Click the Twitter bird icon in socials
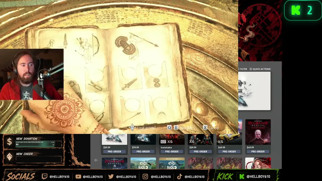Viewport: 322px width, 181px height. pos(111,176)
